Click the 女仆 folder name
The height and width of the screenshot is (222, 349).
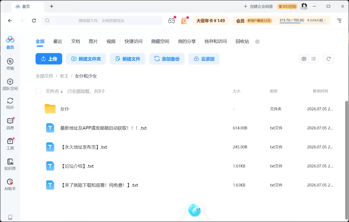[x=65, y=109]
